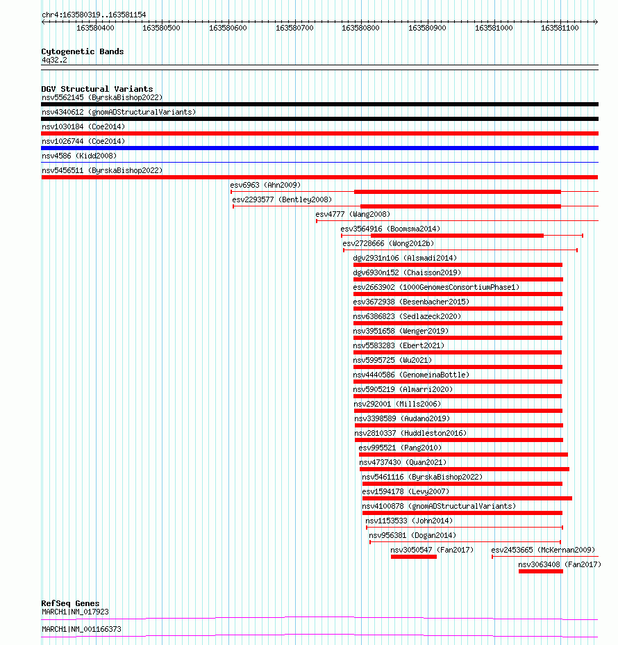Open the nsv292001 (Mills2006) label

coord(397,404)
